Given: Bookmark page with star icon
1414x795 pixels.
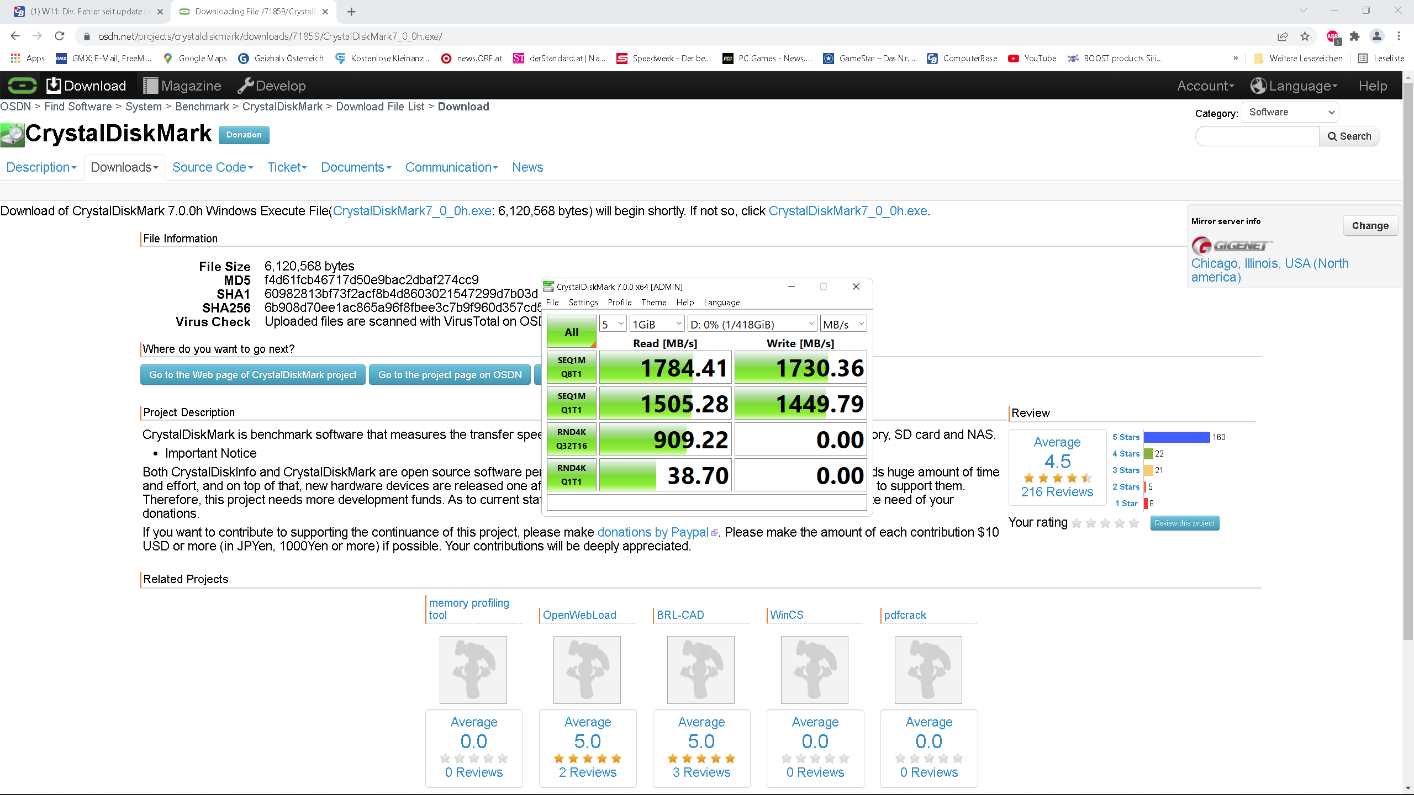Looking at the screenshot, I should (1305, 36).
